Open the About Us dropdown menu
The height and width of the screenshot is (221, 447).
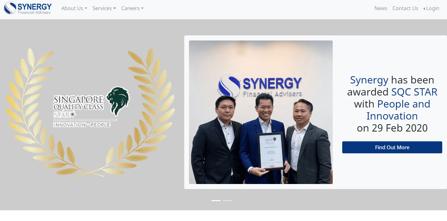point(74,8)
